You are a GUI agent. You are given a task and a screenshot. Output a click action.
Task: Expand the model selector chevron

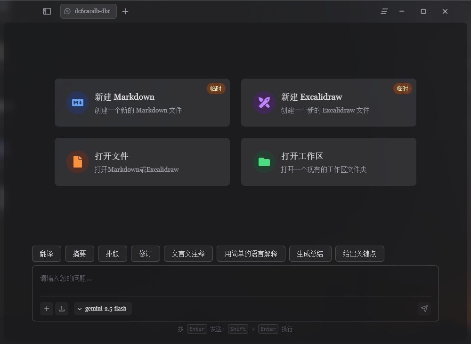79,309
